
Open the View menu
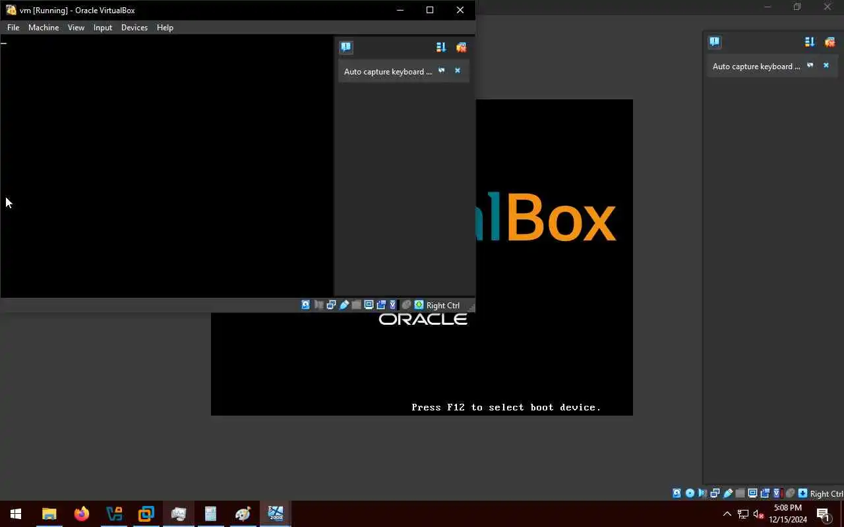[76, 28]
